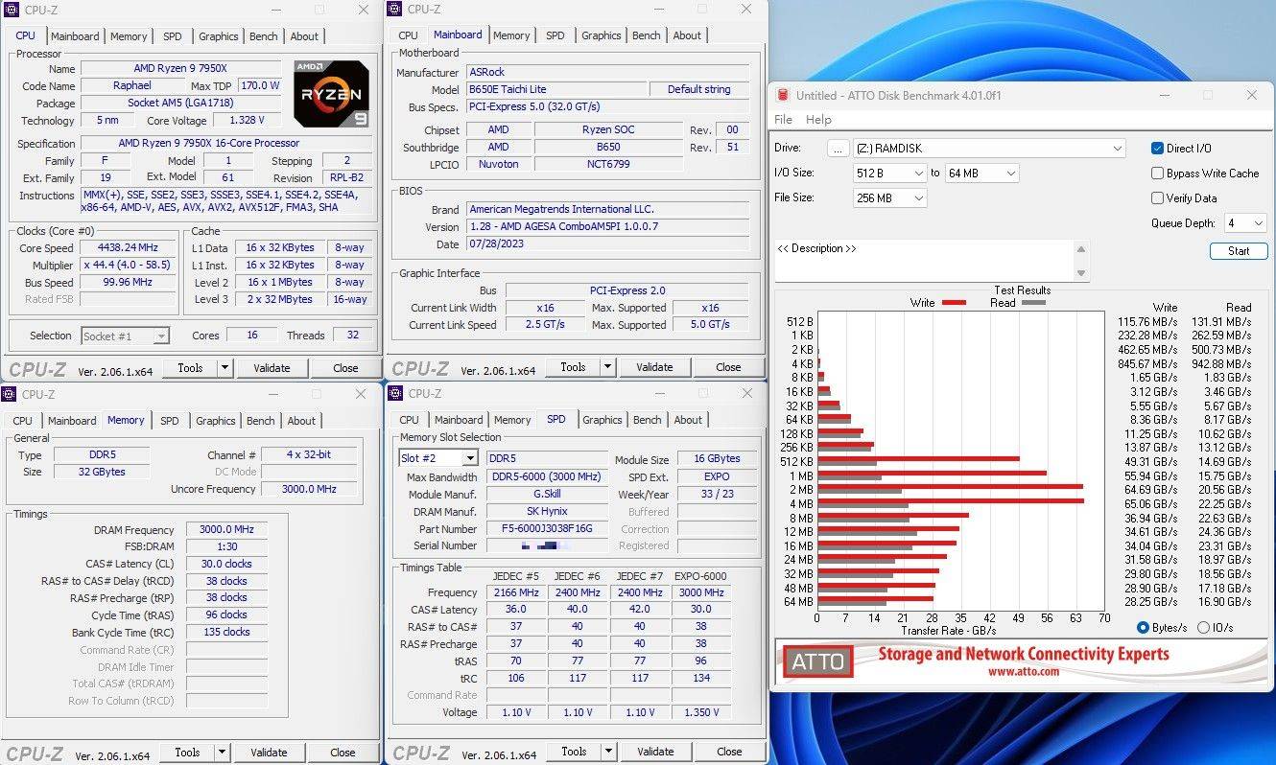
Task: Expand the Description section in ATTO
Action: pos(816,248)
